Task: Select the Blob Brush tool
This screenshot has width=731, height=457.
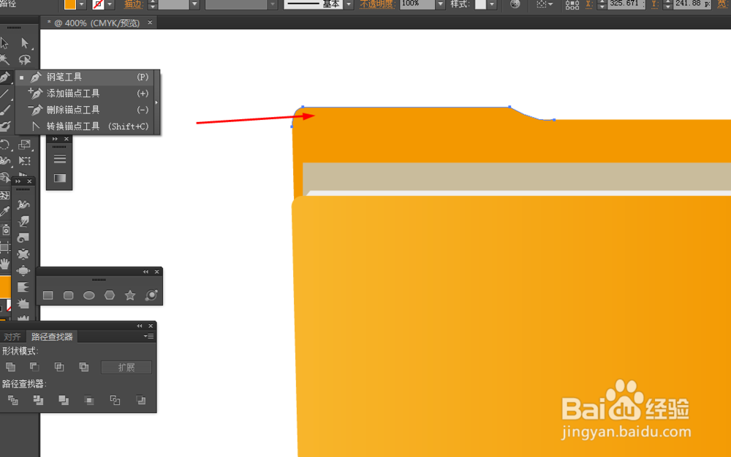Action: (4, 126)
